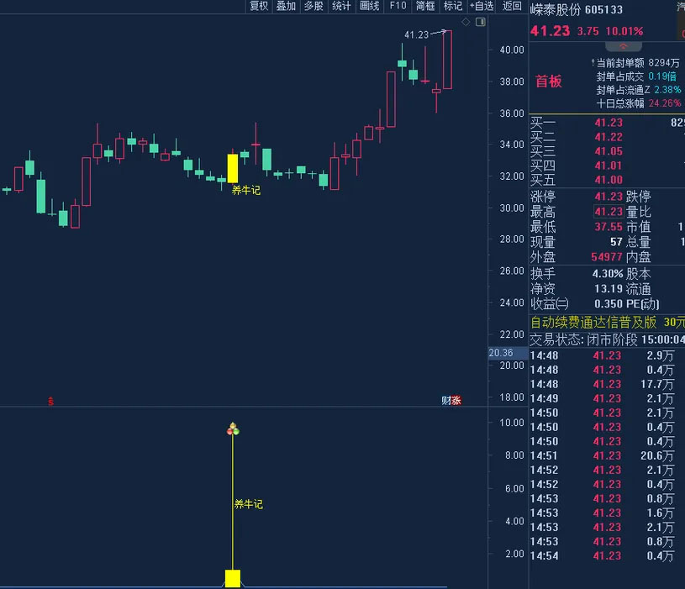Toggle 简框 simple frame view

click(425, 6)
